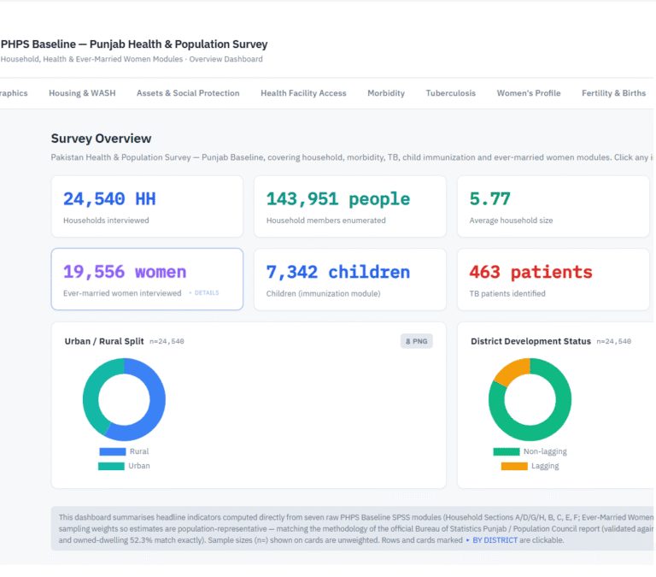Select the Morbidity tab

(386, 93)
